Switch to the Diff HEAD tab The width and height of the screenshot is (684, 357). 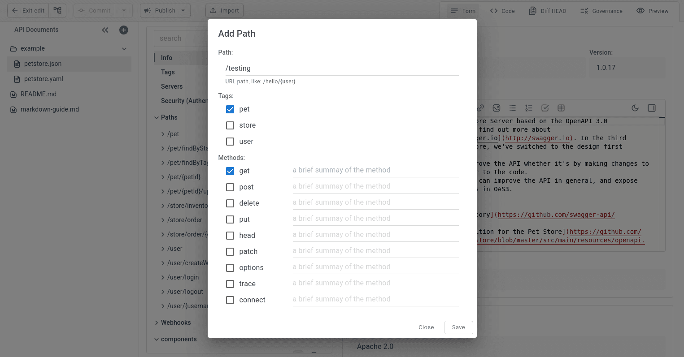click(548, 11)
